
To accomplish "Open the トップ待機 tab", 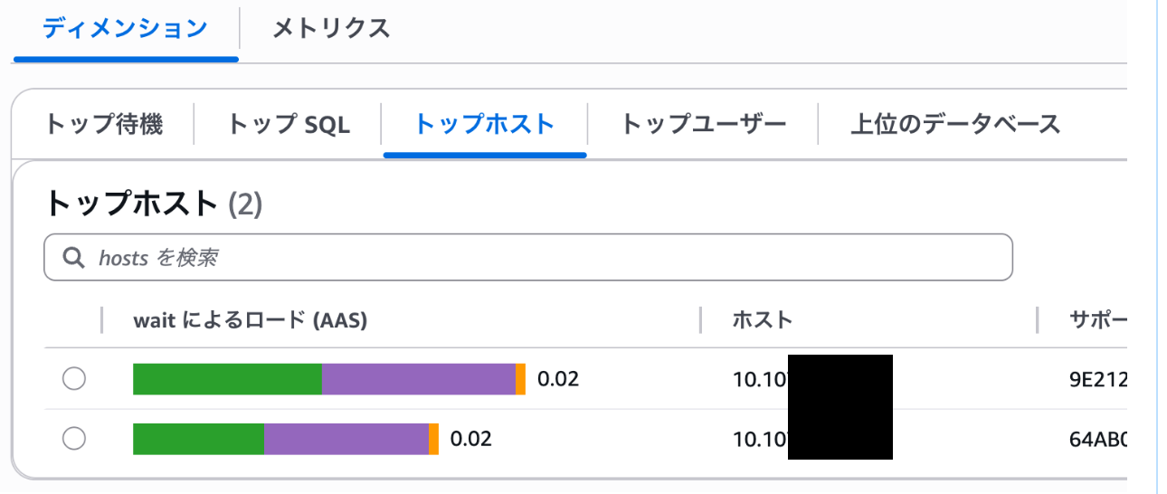I will click(x=104, y=124).
